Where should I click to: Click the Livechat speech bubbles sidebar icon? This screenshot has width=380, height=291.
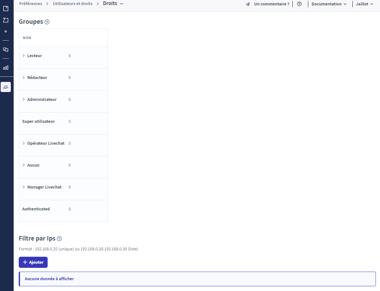tap(6, 50)
